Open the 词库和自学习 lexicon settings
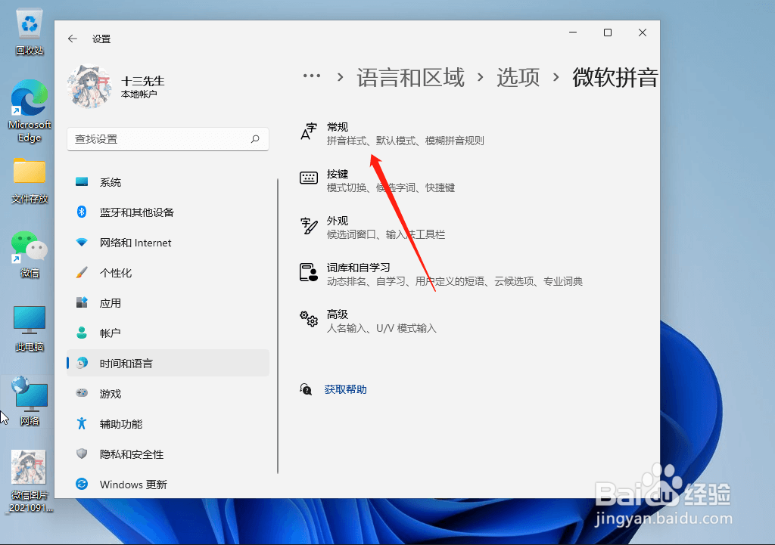Screen dimensions: 775x545 (441, 274)
